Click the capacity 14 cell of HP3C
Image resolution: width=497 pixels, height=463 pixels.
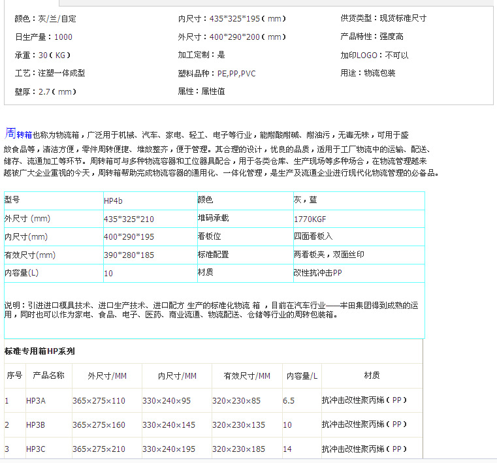302,449
